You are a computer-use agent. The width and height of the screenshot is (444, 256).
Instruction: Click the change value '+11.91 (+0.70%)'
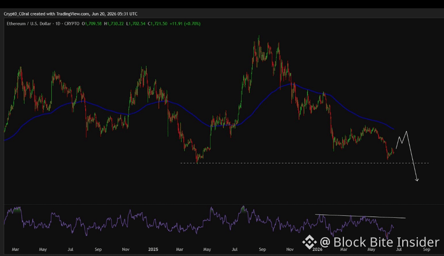point(185,24)
